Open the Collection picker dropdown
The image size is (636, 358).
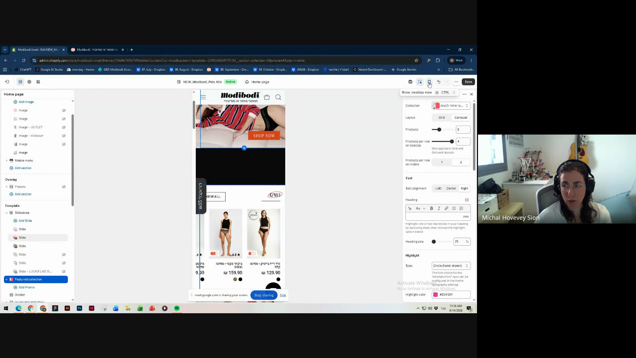(451, 106)
